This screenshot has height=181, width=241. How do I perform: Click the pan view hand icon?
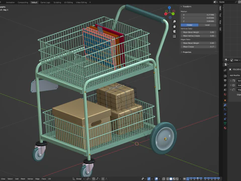coord(174,27)
